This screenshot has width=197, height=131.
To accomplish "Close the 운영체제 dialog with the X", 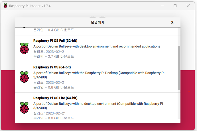I will 172,22.
